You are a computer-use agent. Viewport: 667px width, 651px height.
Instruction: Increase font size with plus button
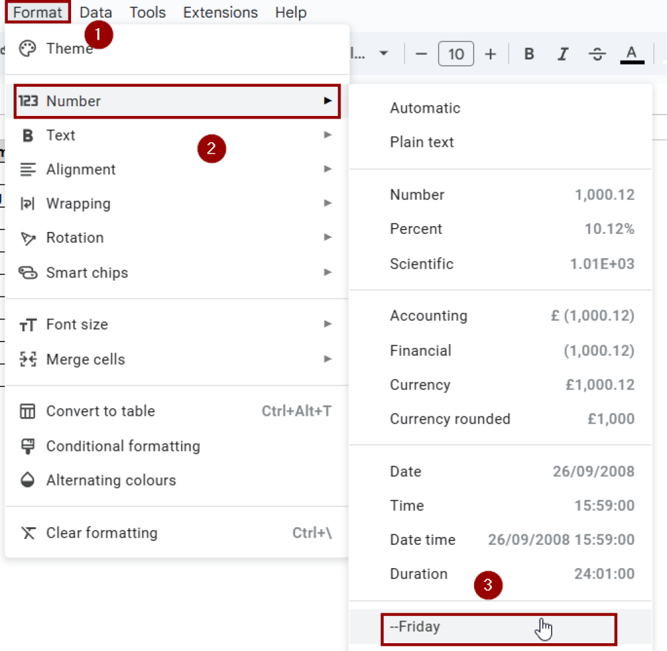490,54
